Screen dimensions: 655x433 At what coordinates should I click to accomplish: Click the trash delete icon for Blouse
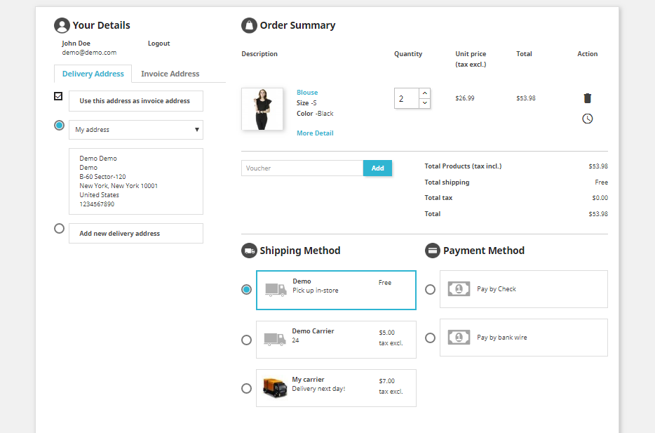tap(588, 98)
